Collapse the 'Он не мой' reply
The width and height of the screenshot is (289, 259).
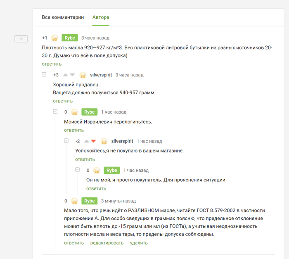(x=77, y=170)
